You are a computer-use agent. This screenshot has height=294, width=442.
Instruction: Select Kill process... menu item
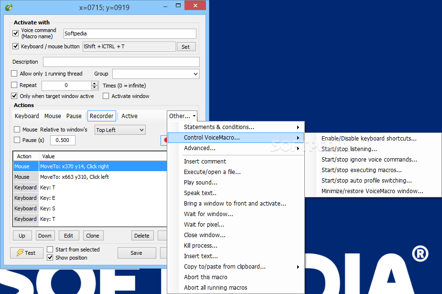tap(236, 246)
